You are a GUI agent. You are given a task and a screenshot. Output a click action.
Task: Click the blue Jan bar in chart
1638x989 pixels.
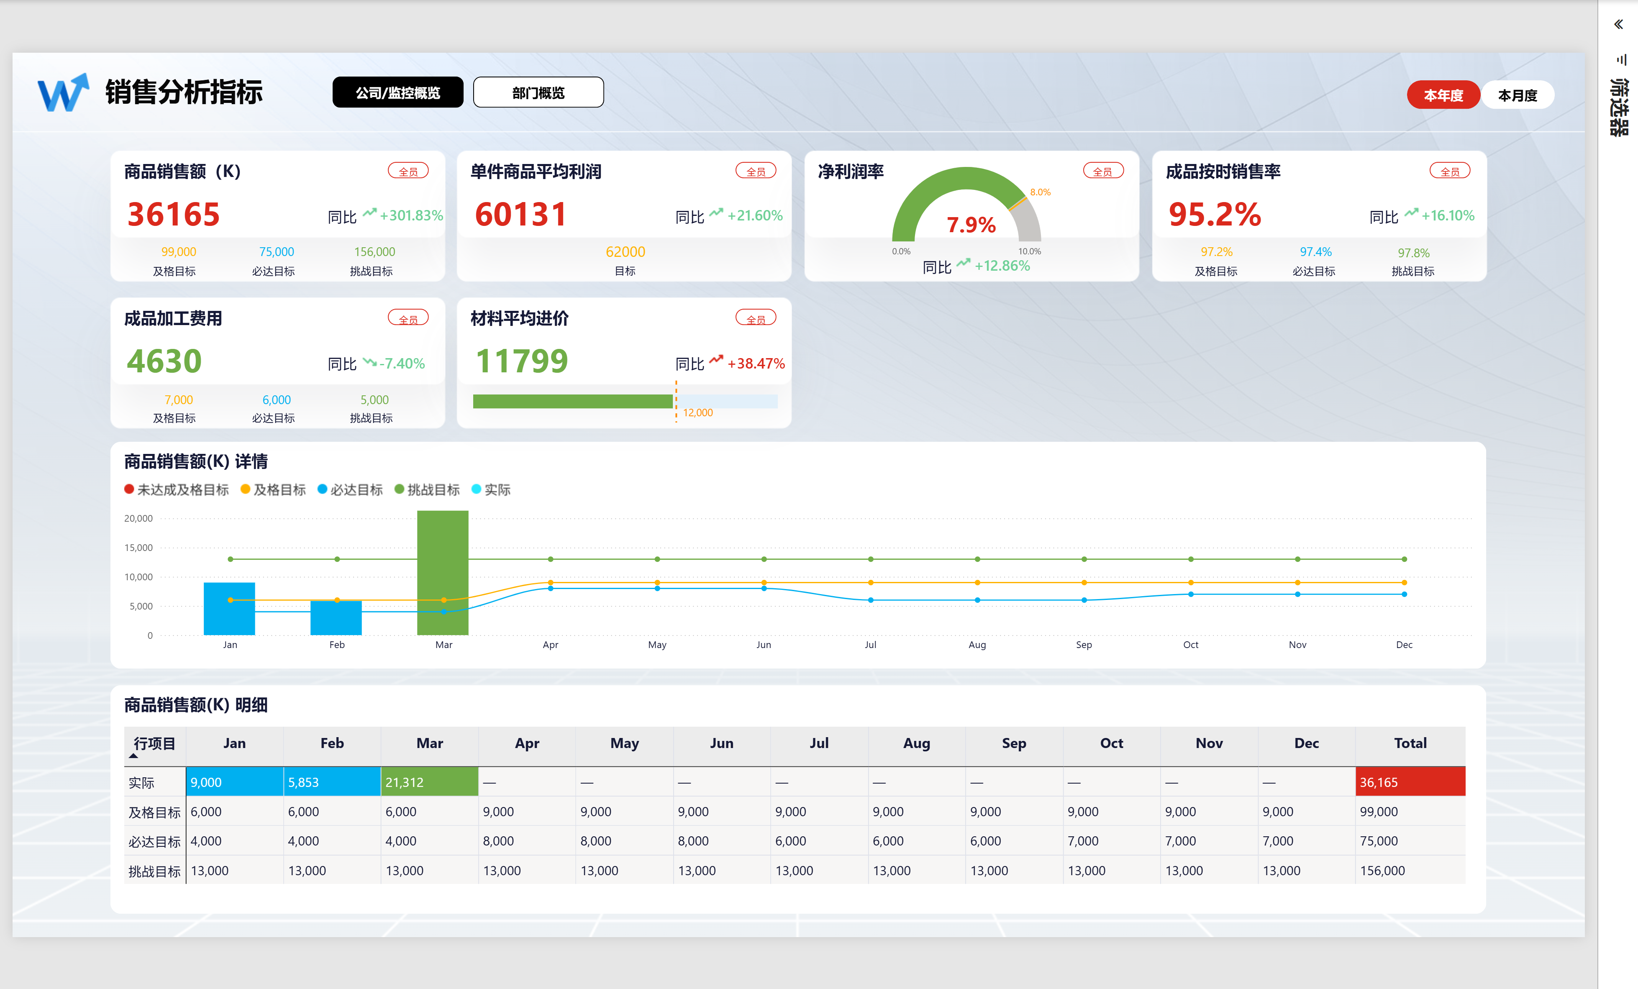point(229,609)
